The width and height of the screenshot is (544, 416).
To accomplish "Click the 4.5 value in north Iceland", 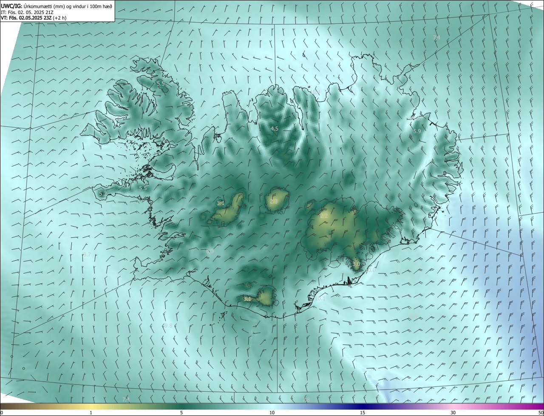I will pyautogui.click(x=275, y=128).
